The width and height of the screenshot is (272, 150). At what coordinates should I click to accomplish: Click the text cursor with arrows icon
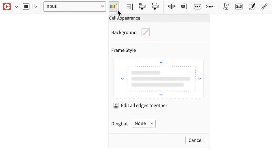[x=171, y=7]
